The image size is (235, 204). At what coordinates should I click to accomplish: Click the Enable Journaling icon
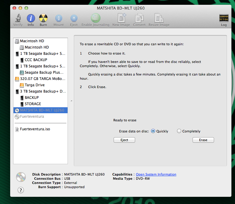pyautogui.click(x=95, y=18)
